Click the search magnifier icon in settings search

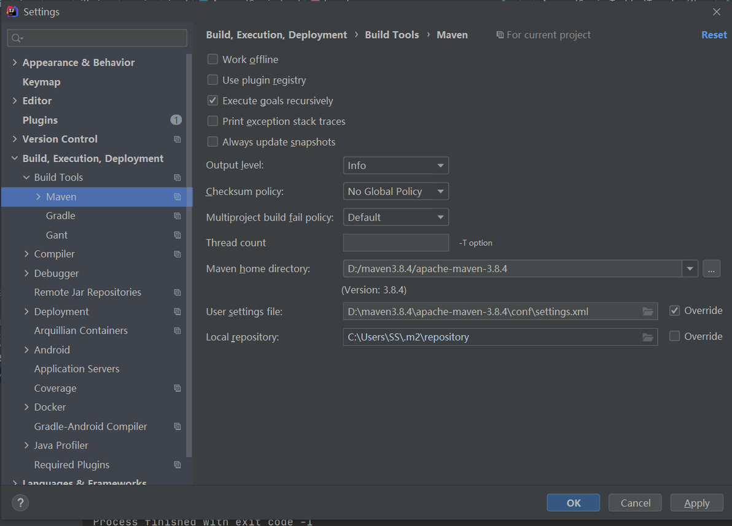(x=17, y=38)
